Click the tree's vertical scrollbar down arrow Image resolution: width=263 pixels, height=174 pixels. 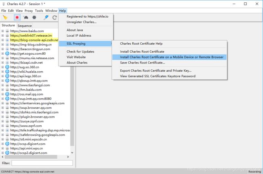[72, 153]
